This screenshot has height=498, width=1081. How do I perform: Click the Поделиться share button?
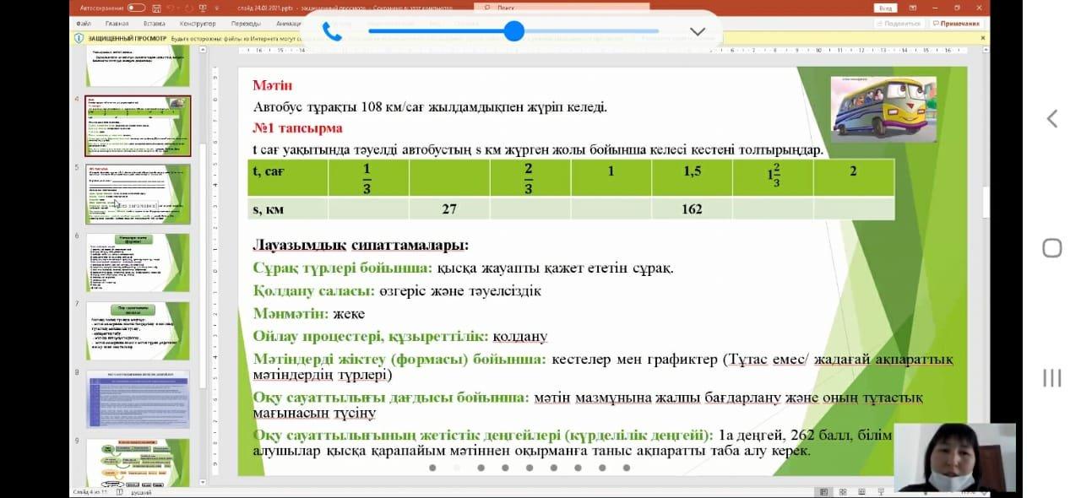coord(899,24)
